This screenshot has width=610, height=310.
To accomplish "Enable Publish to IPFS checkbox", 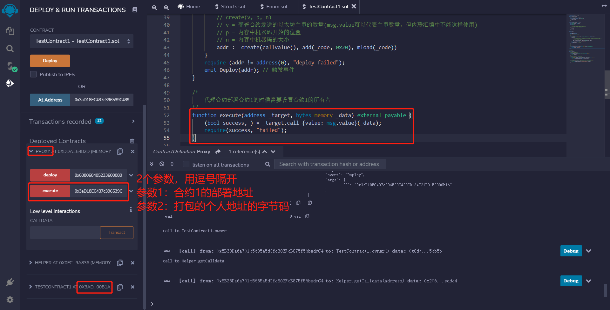I will (33, 74).
